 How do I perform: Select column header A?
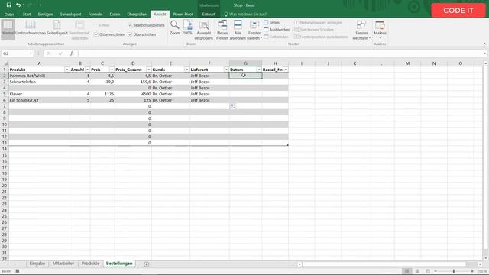[x=39, y=63]
